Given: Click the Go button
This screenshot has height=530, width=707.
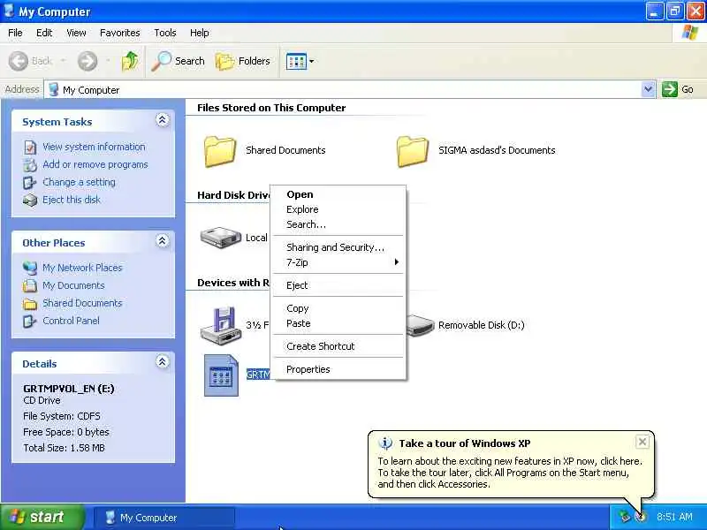Looking at the screenshot, I should (678, 89).
